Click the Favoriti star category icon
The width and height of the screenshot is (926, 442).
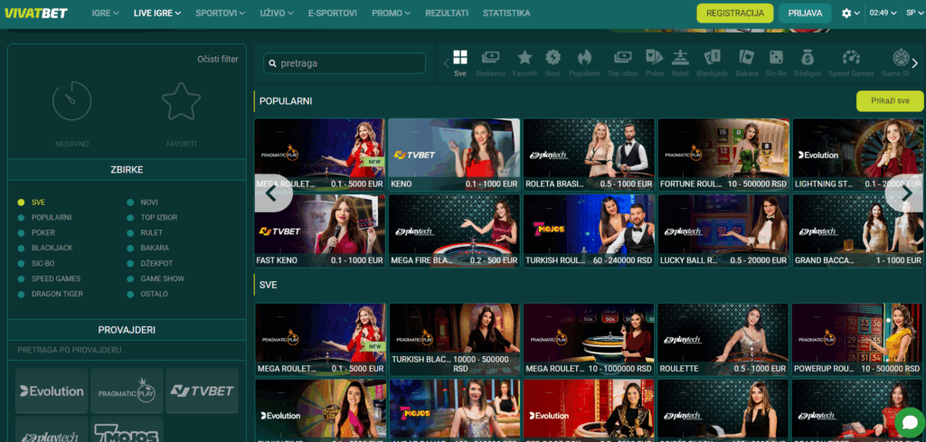click(524, 61)
